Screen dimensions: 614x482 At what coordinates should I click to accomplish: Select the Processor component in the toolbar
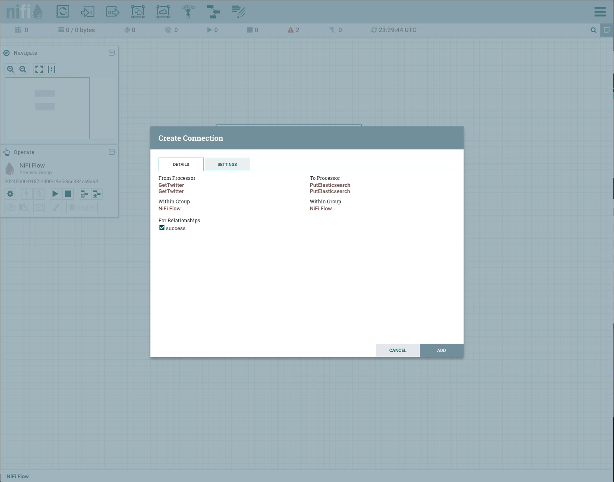[x=63, y=12]
